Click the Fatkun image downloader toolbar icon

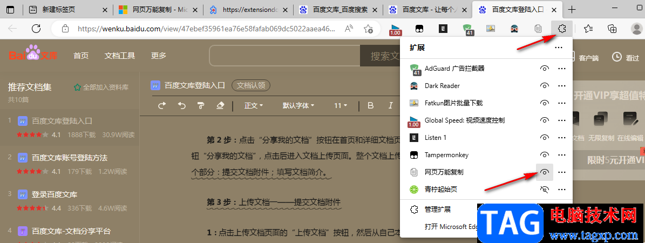click(490, 29)
